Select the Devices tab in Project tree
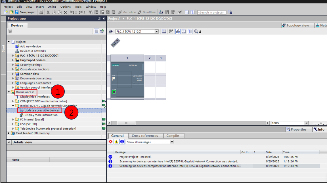 17,25
